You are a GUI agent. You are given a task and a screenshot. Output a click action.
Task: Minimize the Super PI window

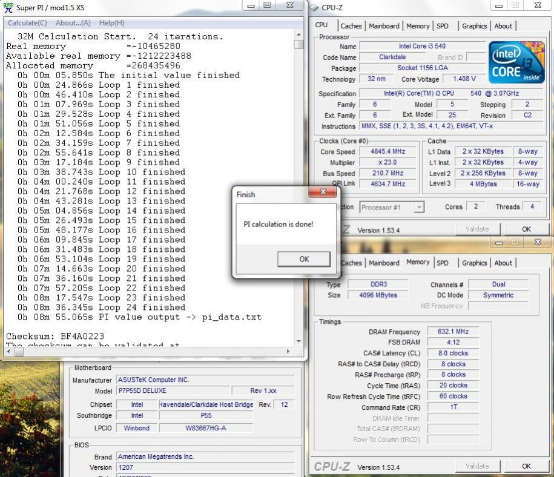point(251,5)
